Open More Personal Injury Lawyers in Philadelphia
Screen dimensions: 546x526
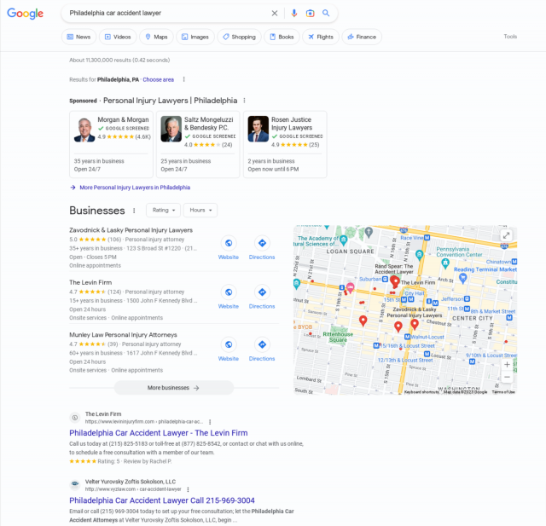pos(135,188)
